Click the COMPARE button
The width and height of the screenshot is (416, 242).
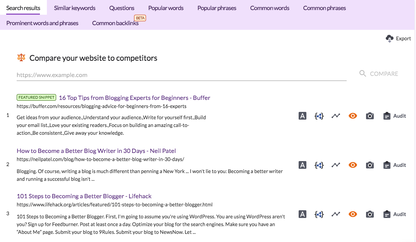(384, 73)
